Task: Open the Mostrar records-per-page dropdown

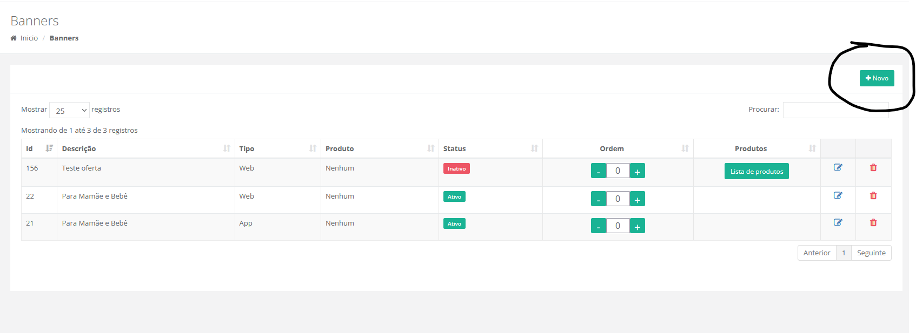Action: [x=69, y=110]
